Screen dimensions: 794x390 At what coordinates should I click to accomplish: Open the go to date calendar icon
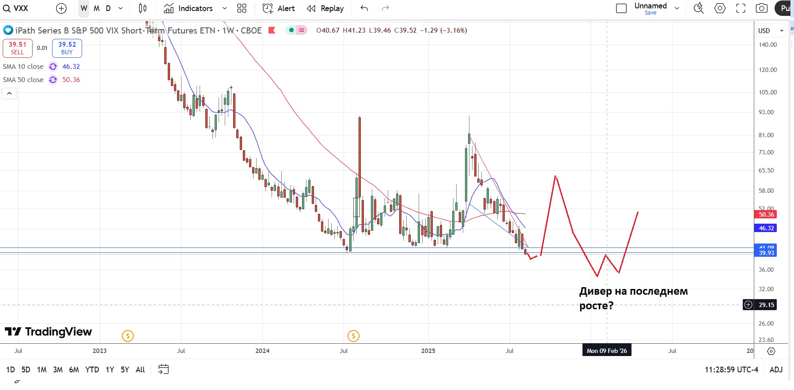(163, 369)
